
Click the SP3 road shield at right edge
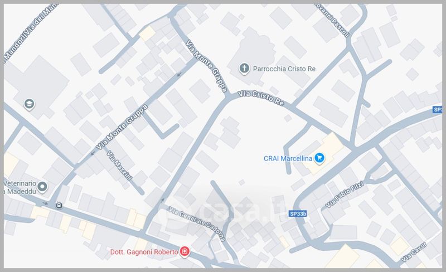pos(438,110)
